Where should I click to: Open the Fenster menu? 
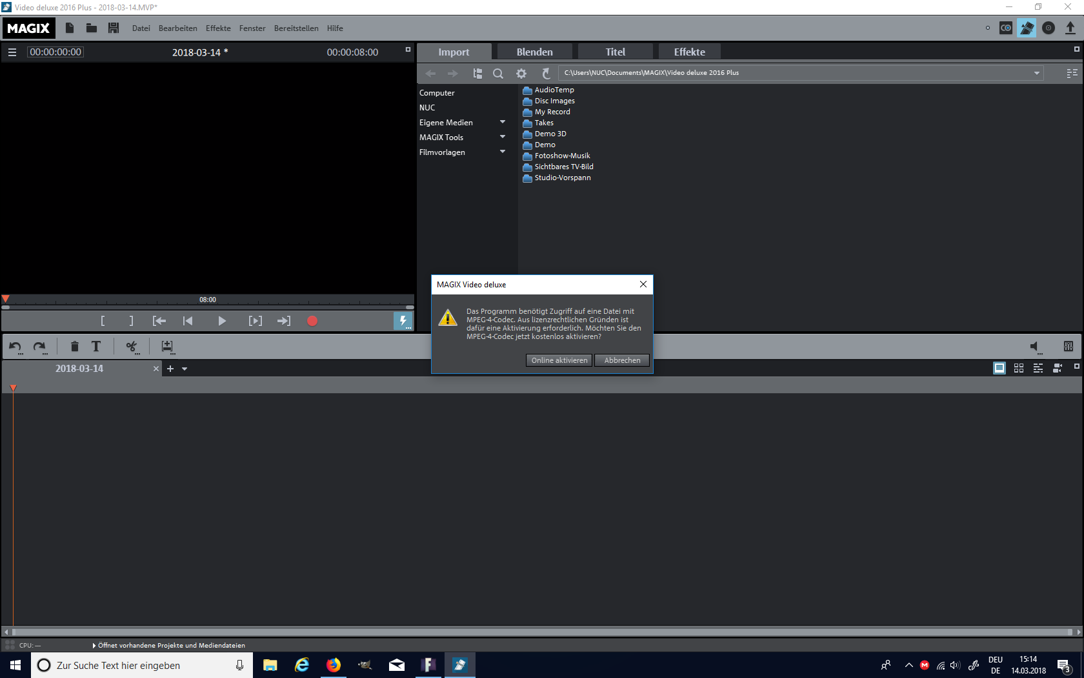252,28
